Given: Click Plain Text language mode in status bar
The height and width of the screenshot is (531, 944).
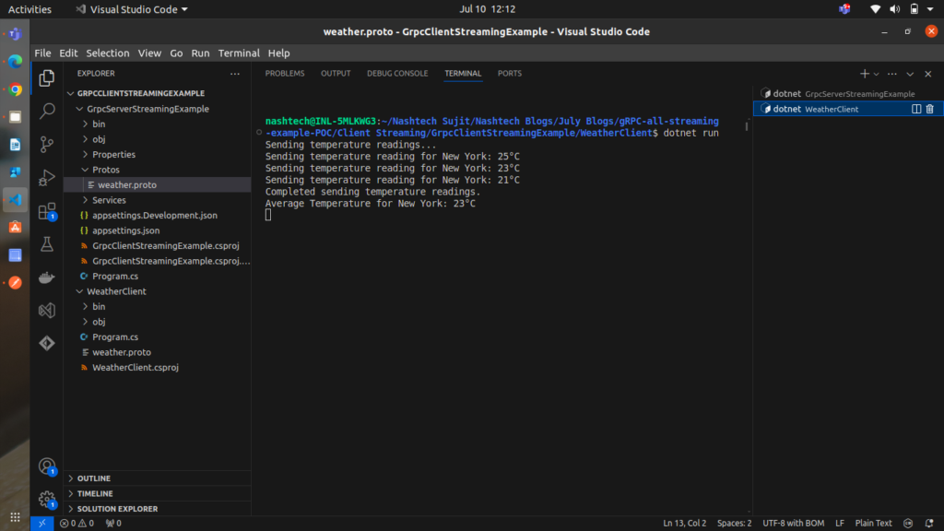Looking at the screenshot, I should pyautogui.click(x=873, y=523).
